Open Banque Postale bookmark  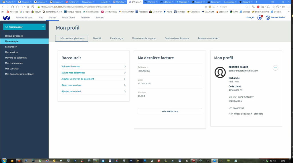tap(72, 11)
